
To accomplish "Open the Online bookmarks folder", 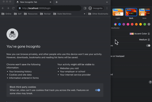I will click(6, 14).
